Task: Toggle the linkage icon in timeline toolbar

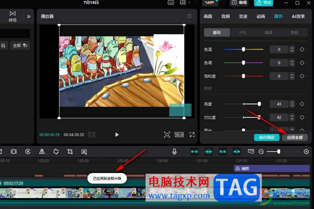Action: [x=223, y=152]
